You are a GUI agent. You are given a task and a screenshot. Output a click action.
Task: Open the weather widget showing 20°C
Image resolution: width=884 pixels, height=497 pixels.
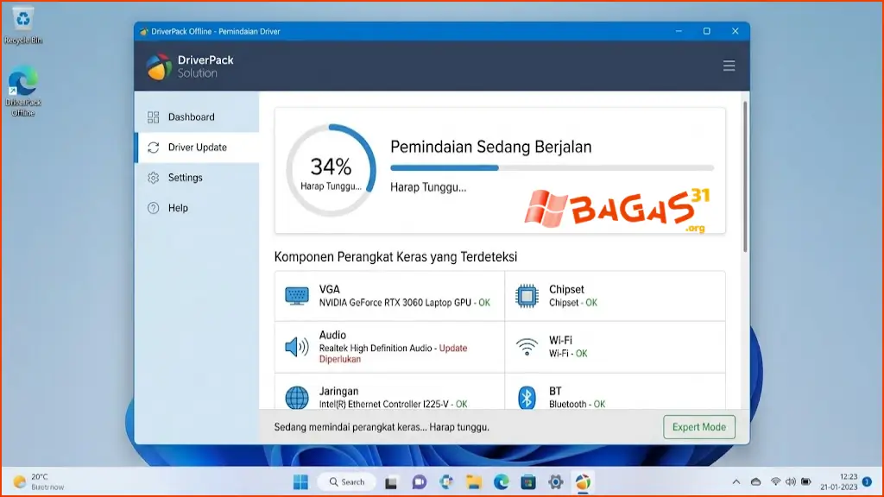(x=38, y=481)
